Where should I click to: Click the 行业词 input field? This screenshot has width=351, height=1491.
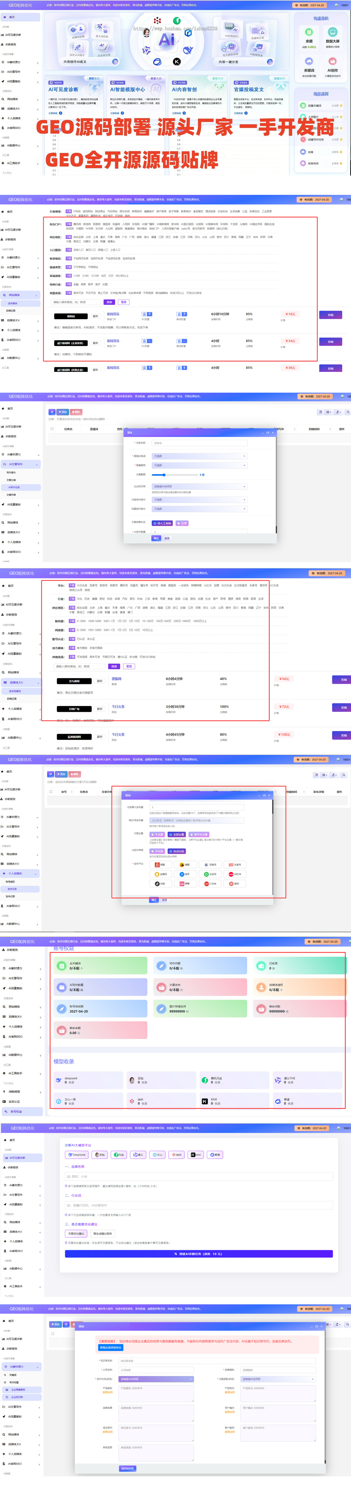point(199,1205)
